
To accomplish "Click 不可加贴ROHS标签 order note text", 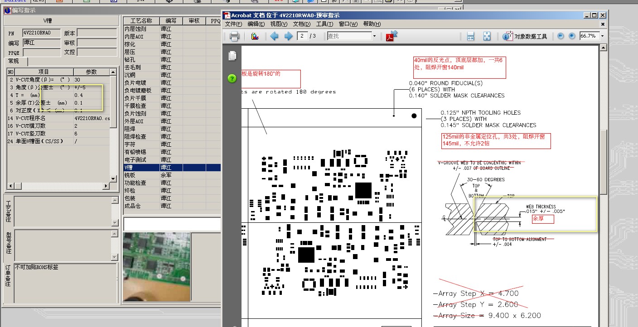I will (36, 267).
